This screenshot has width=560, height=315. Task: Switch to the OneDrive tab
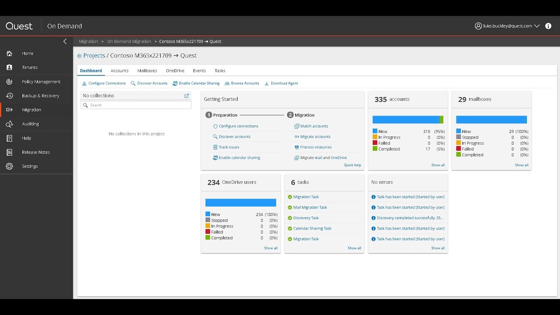click(x=175, y=70)
